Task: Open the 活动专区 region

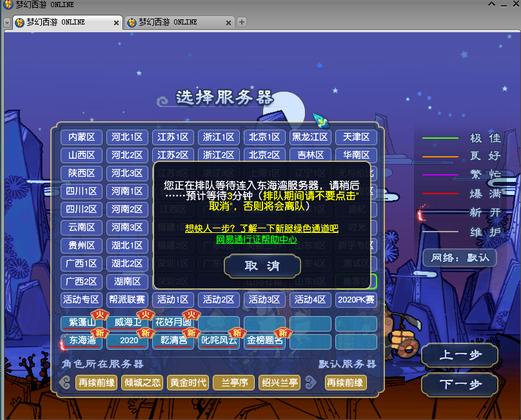Action: coord(81,299)
